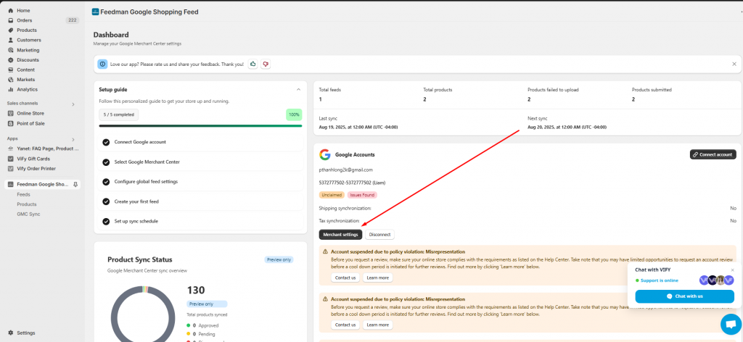Click the support agent avatars
The width and height of the screenshot is (743, 342).
(716, 280)
